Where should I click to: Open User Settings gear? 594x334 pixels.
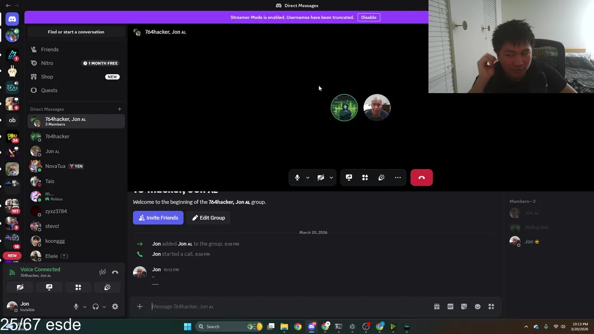click(115, 307)
